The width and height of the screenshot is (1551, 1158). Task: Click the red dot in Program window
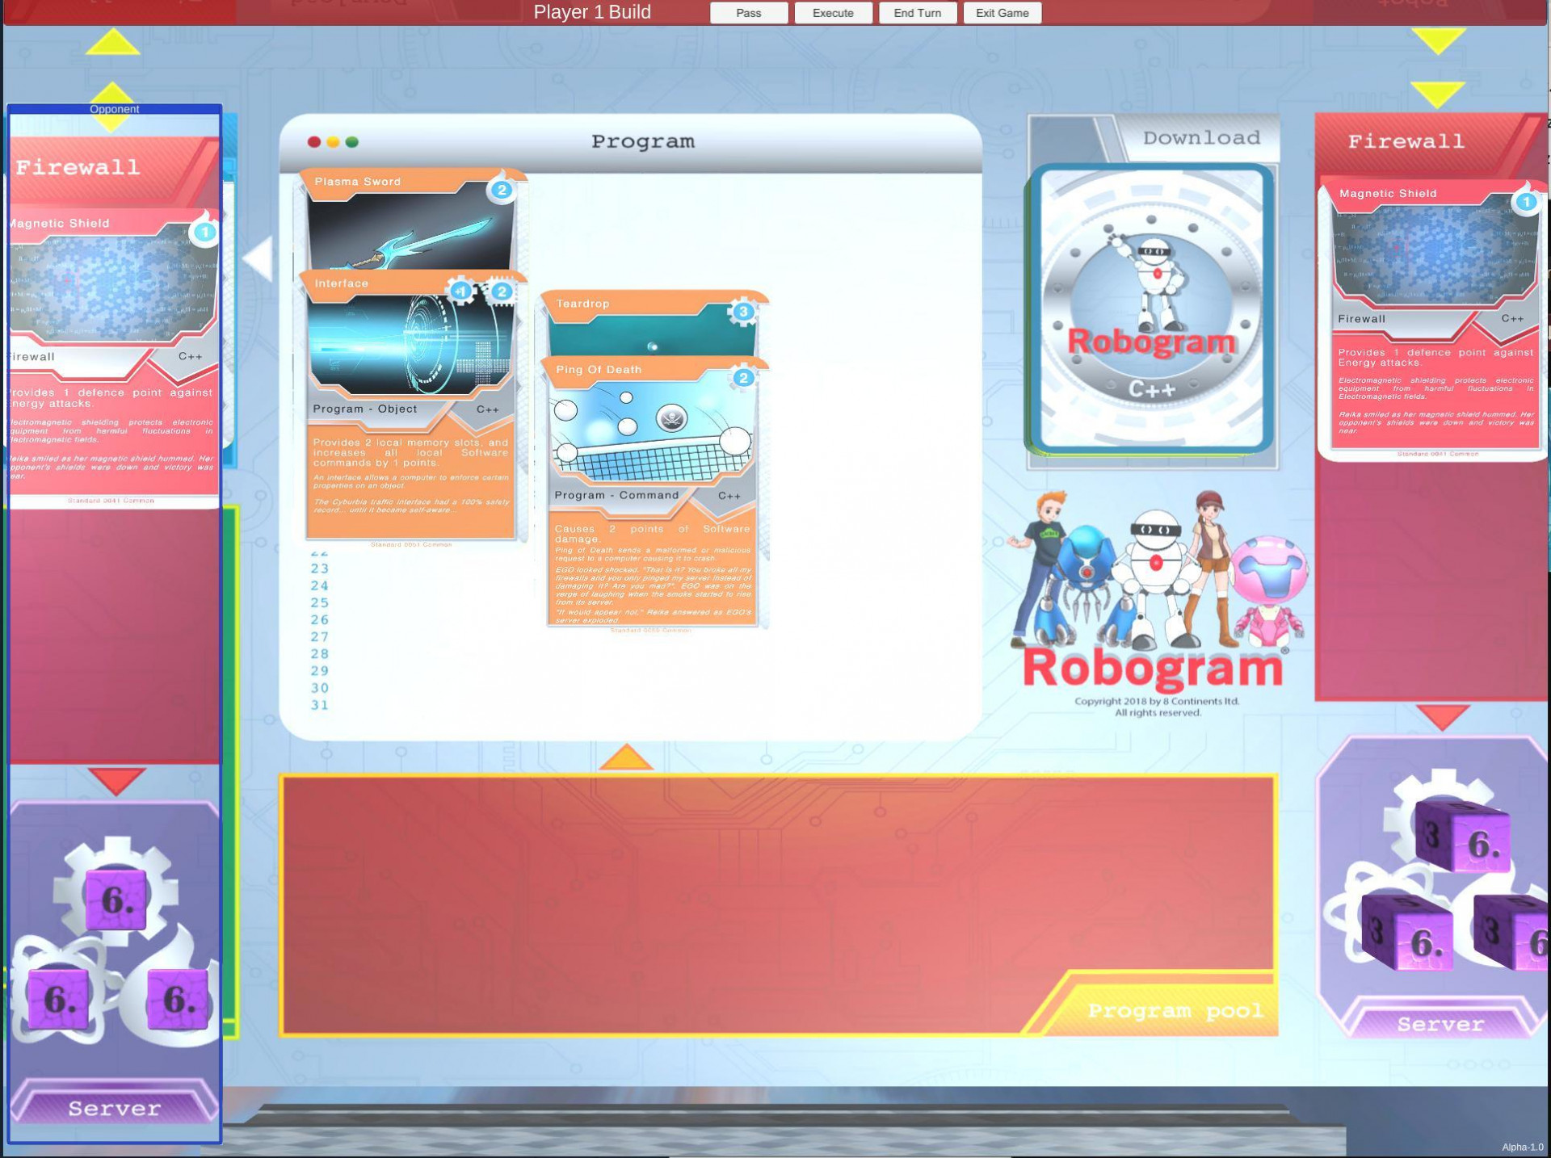pyautogui.click(x=314, y=142)
